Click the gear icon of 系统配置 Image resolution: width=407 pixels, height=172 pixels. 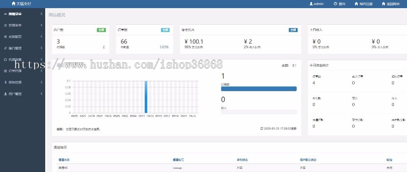[x=5, y=37]
